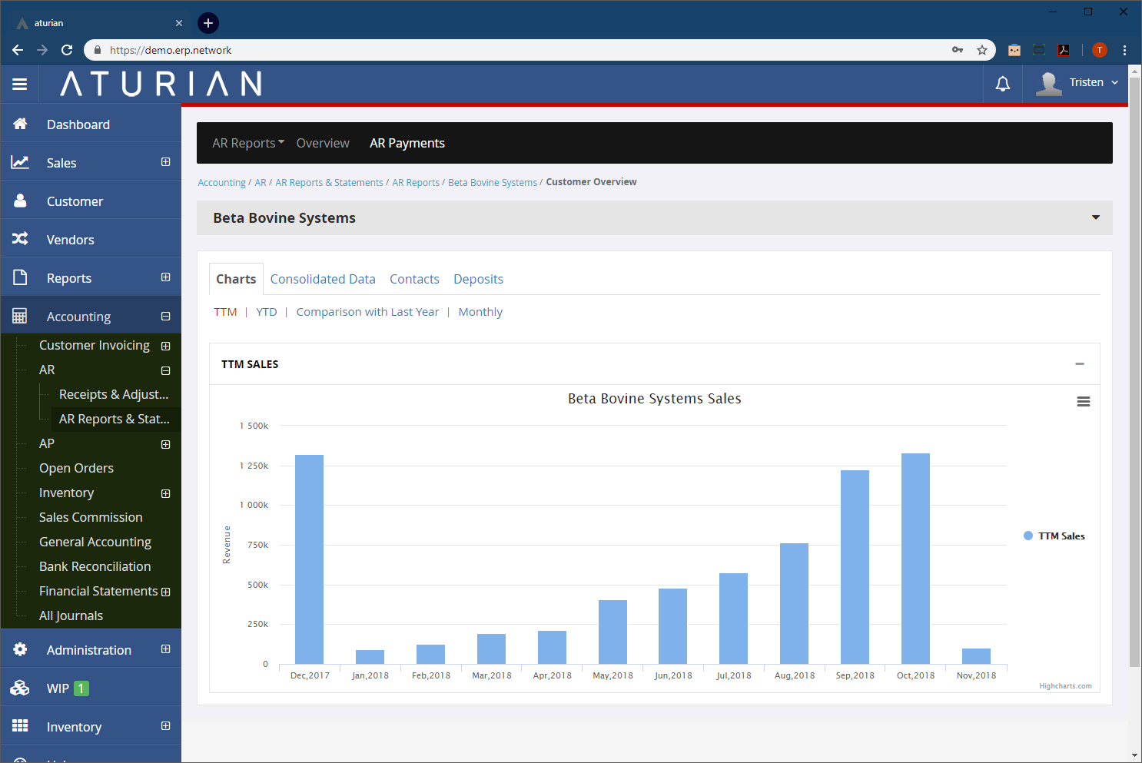The width and height of the screenshot is (1142, 763).
Task: Collapse the TTM SALES panel
Action: pos(1079,364)
